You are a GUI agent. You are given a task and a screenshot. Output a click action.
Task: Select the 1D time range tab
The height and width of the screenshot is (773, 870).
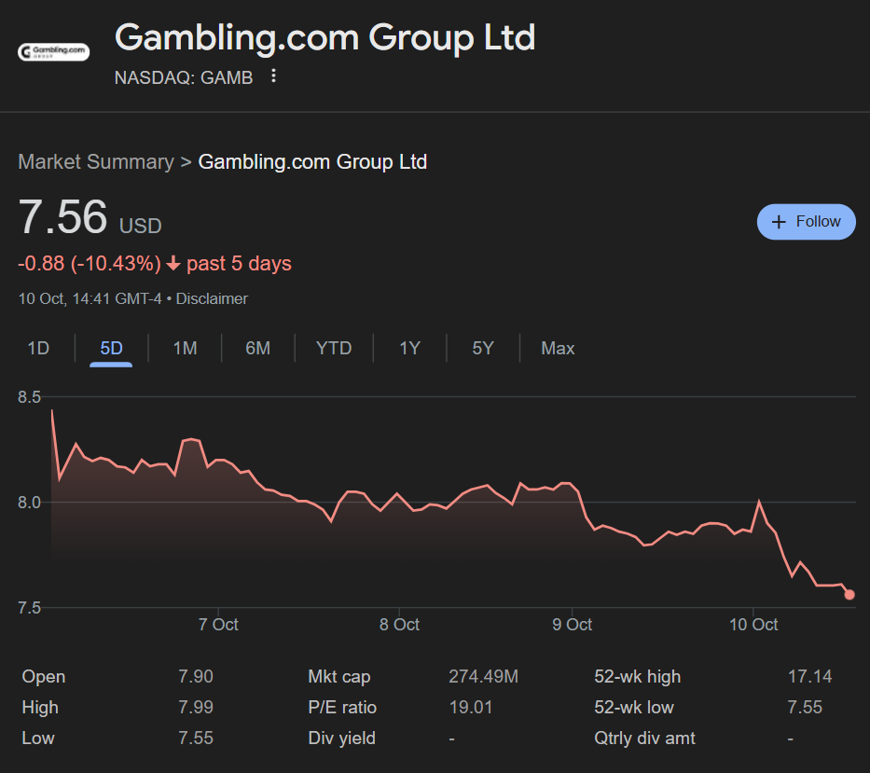38,349
